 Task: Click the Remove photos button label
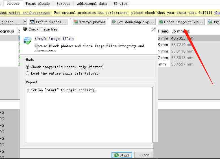click(x=92, y=22)
